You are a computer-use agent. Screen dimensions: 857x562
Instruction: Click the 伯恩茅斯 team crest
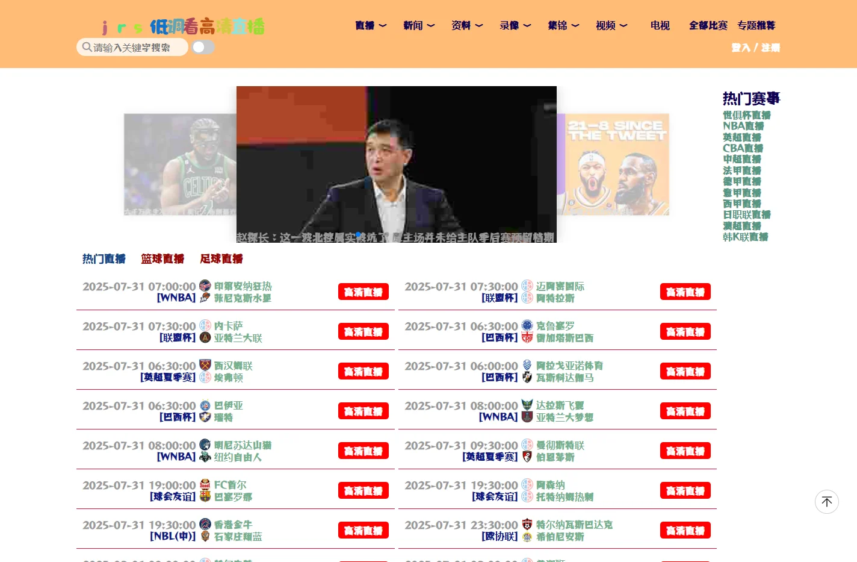(x=527, y=457)
